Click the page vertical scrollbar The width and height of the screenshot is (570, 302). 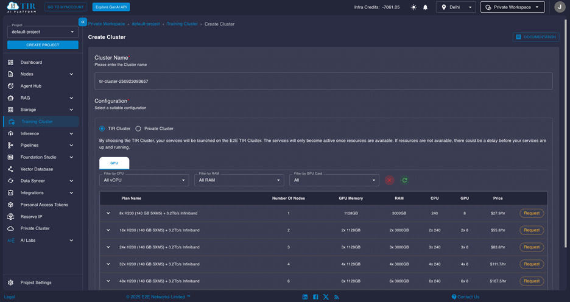(565, 133)
